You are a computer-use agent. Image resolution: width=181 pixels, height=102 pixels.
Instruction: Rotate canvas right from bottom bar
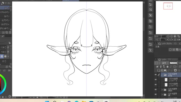click(x=61, y=97)
